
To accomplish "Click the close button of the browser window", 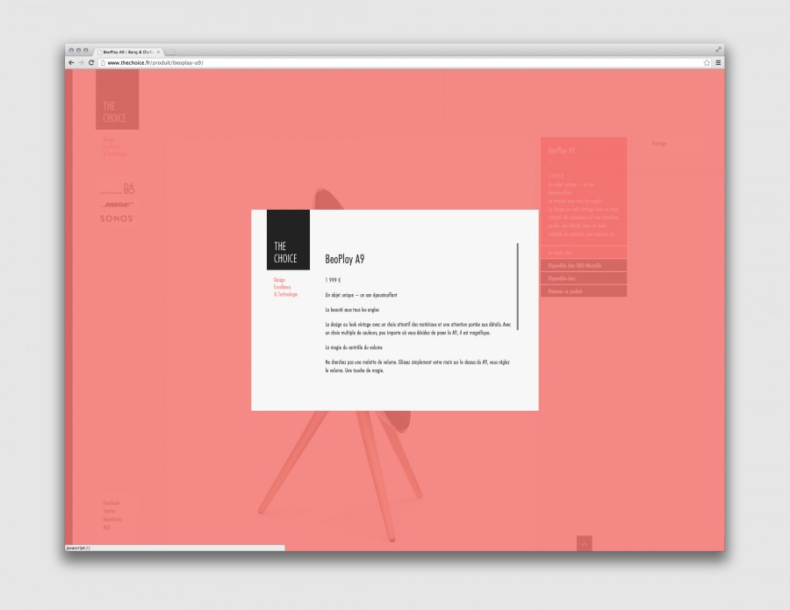I will [x=72, y=50].
